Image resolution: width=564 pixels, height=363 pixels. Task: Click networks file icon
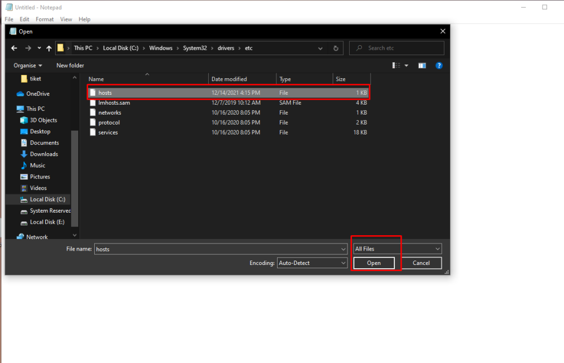(x=93, y=112)
